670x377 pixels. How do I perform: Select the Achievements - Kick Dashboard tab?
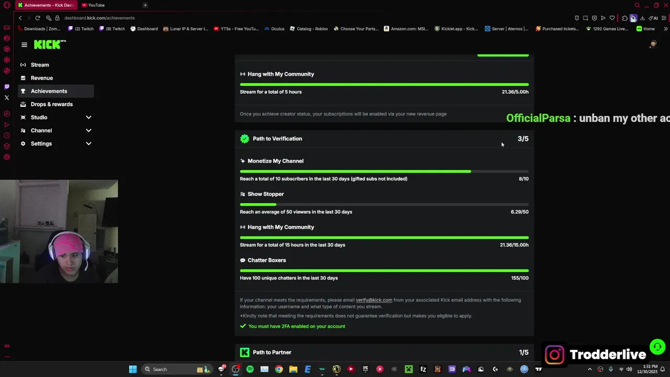[x=46, y=5]
